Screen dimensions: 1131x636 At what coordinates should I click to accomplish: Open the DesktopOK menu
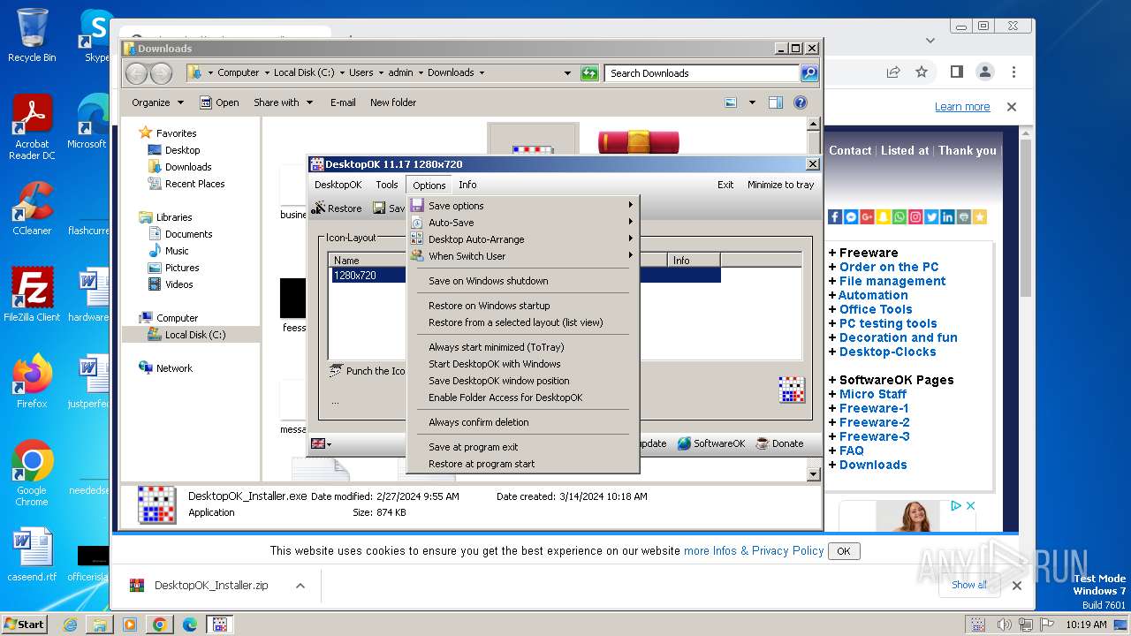click(338, 185)
